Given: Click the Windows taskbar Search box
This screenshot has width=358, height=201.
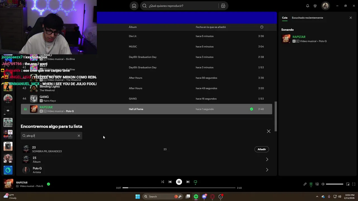Looking at the screenshot, I should (x=162, y=197).
